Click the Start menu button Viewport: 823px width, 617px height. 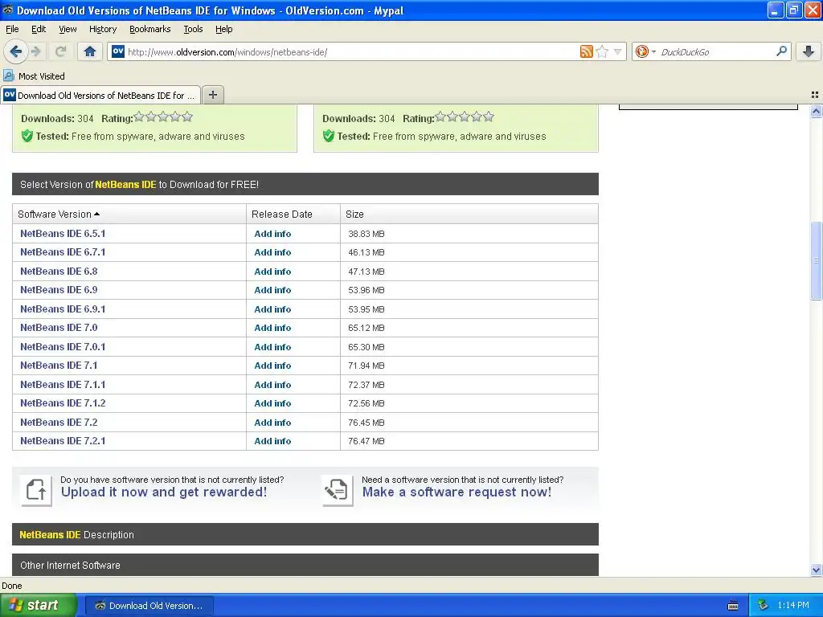38,605
